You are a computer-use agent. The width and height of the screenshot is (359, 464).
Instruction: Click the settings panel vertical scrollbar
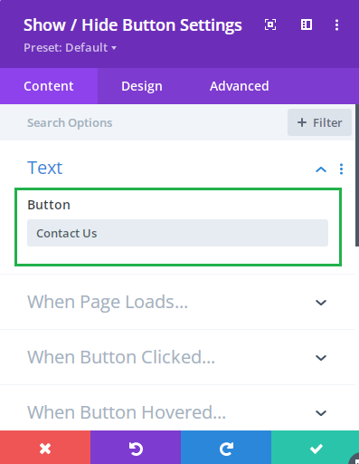point(357,175)
